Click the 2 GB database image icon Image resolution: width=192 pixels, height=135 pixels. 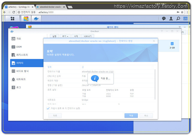point(172,44)
